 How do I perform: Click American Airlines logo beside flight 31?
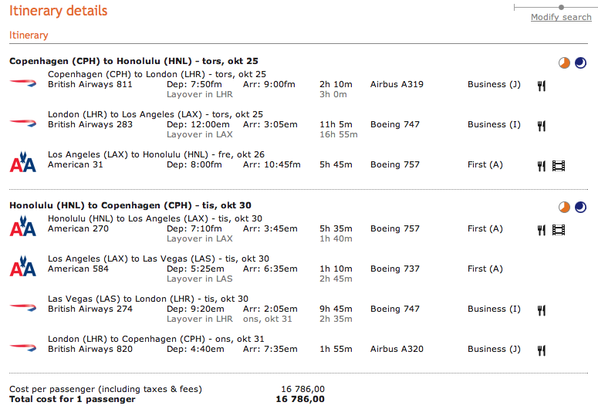point(23,162)
